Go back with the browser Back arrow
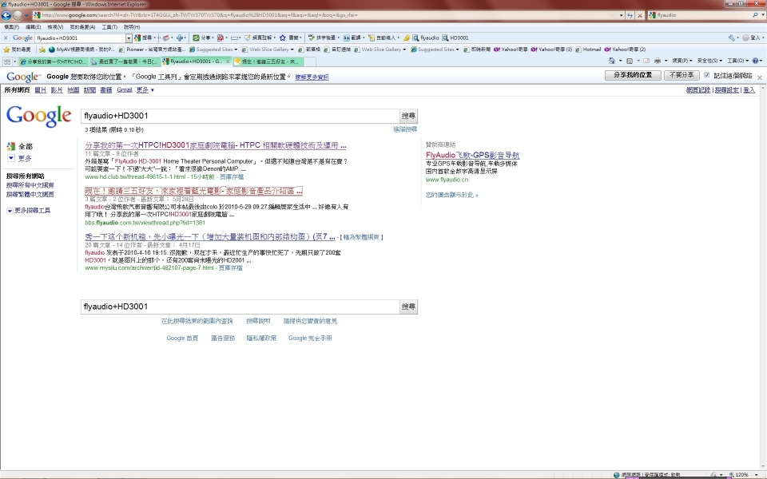 coord(6,15)
